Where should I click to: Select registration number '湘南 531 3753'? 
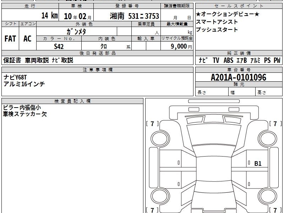pos(135,16)
